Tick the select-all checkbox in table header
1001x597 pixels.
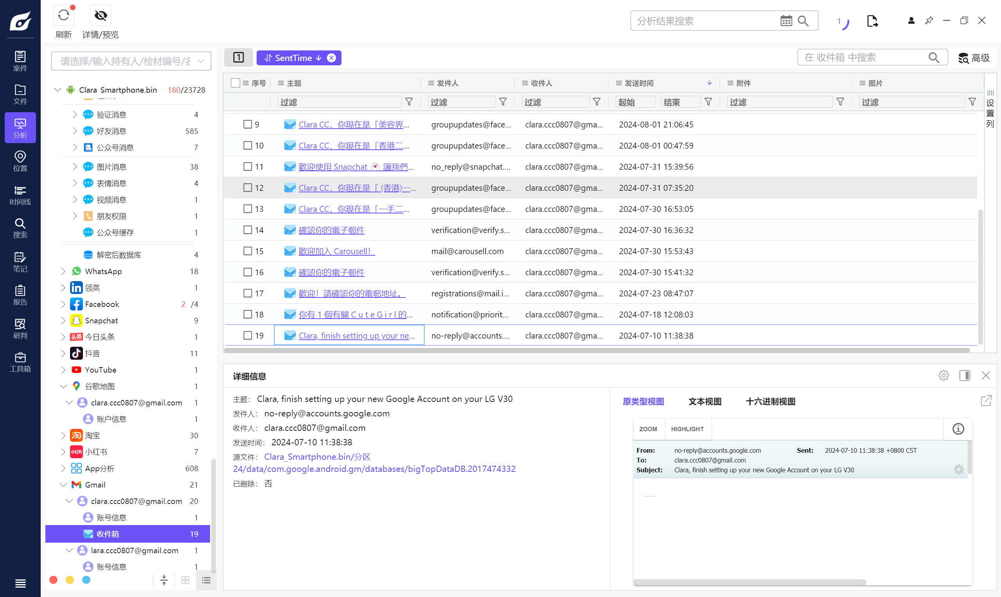235,83
